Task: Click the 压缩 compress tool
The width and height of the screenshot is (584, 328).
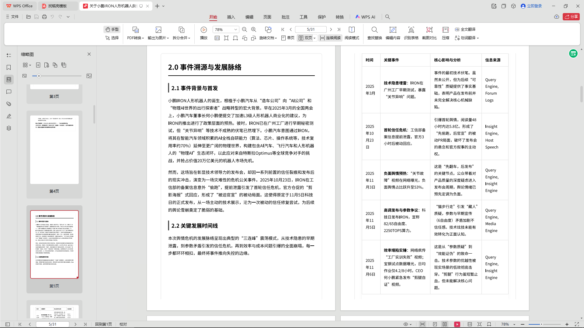Action: point(446,33)
